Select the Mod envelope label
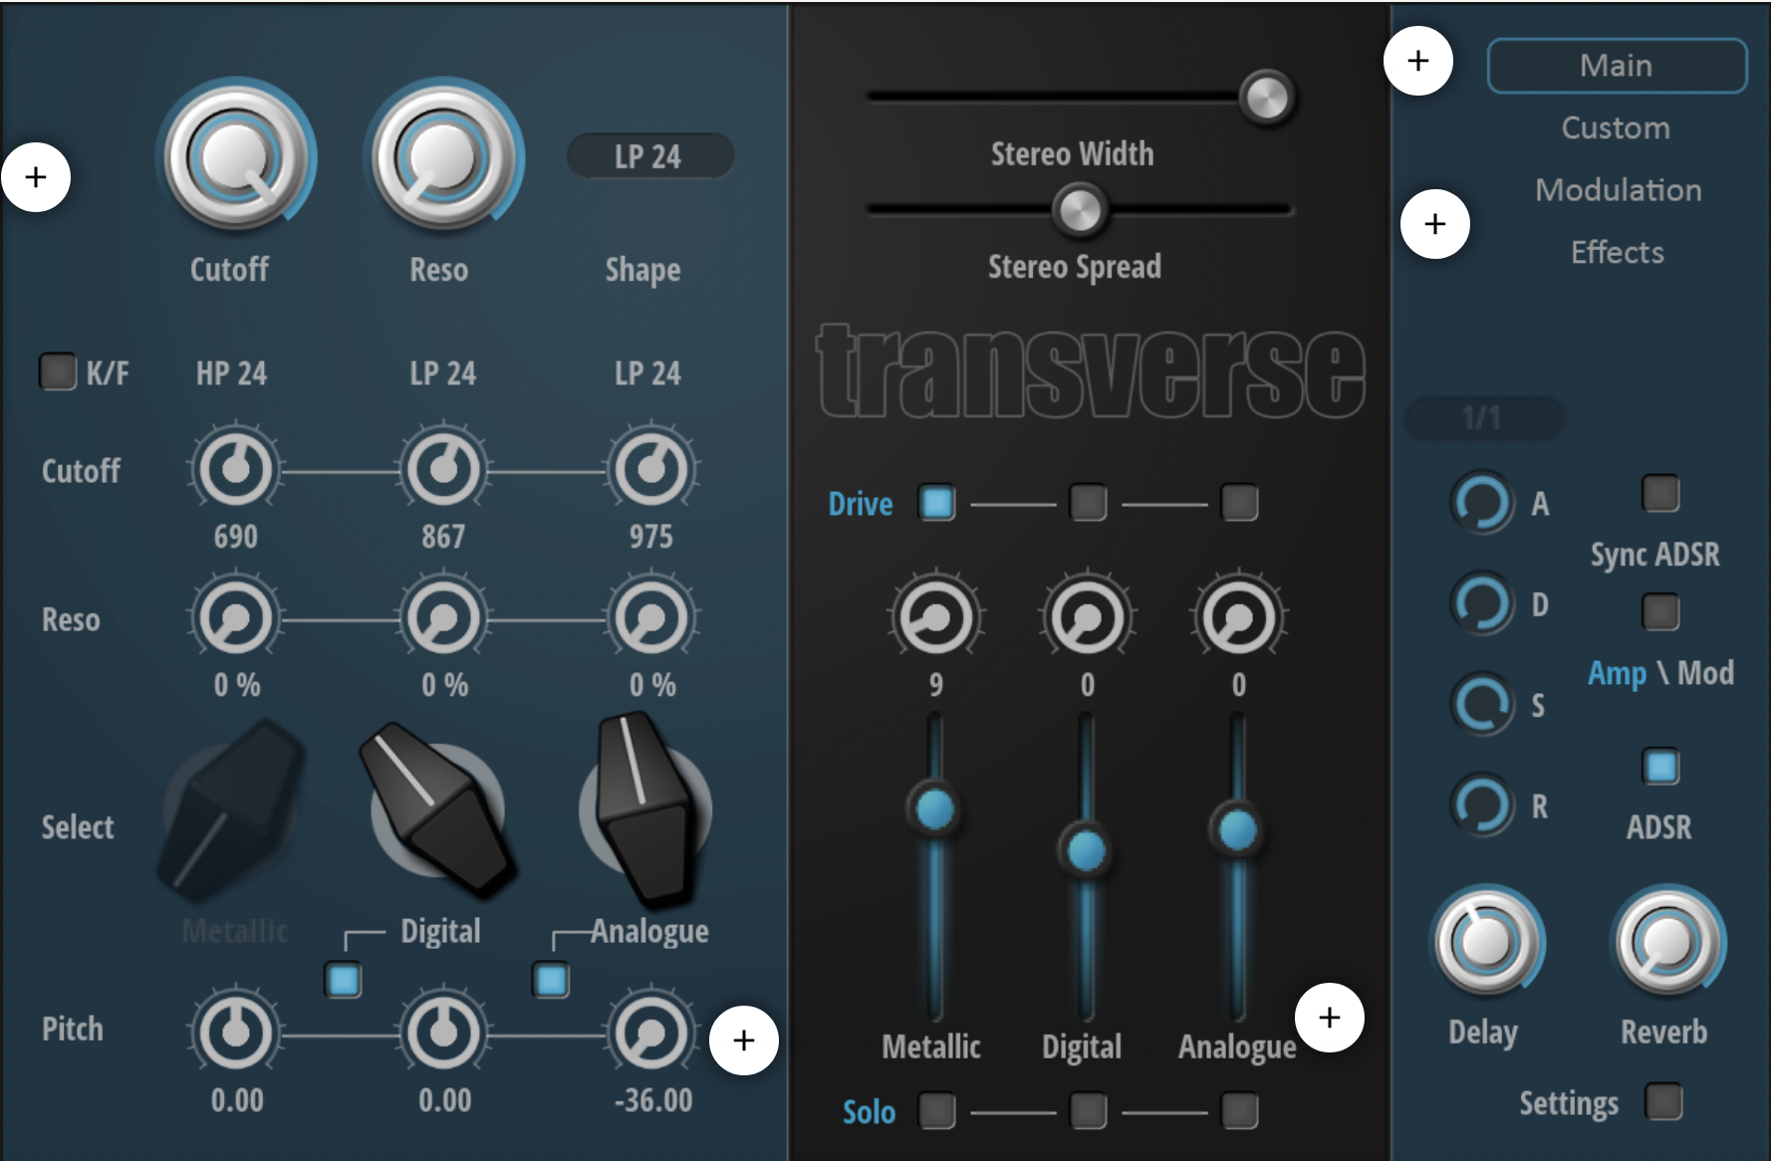The image size is (1771, 1161). click(1705, 673)
